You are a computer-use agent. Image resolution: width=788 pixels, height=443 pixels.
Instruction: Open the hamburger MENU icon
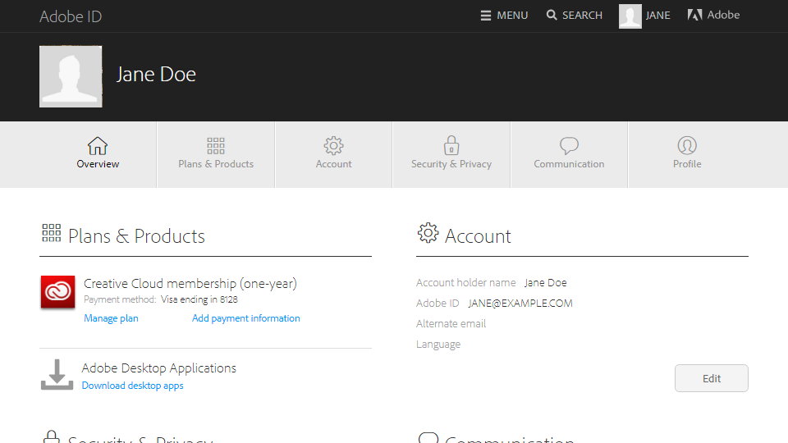[x=486, y=16]
